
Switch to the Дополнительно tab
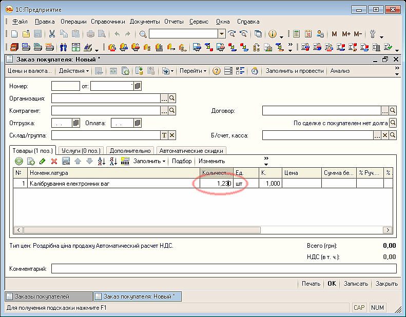click(130, 151)
